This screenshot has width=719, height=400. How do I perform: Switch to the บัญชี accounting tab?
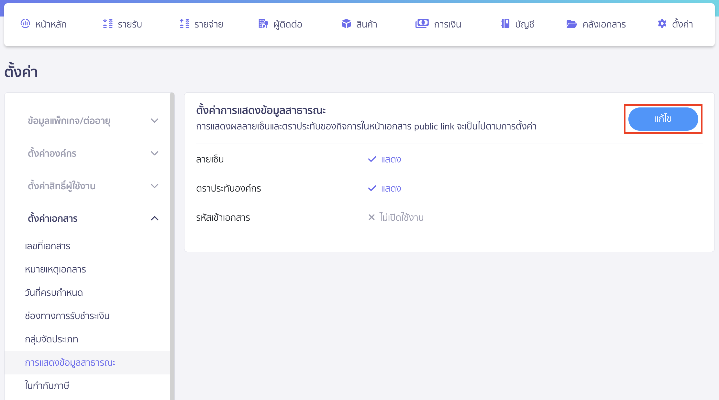[517, 24]
